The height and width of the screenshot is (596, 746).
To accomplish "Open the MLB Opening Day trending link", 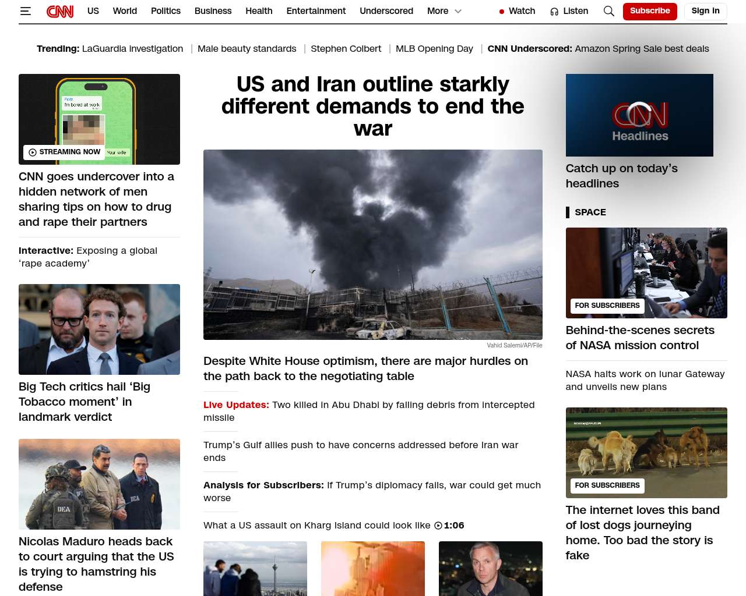I will (x=434, y=49).
